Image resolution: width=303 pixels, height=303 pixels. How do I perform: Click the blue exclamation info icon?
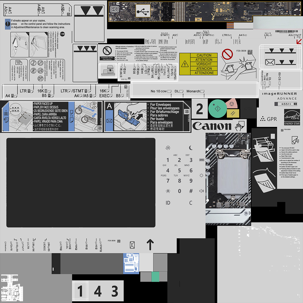(8, 24)
